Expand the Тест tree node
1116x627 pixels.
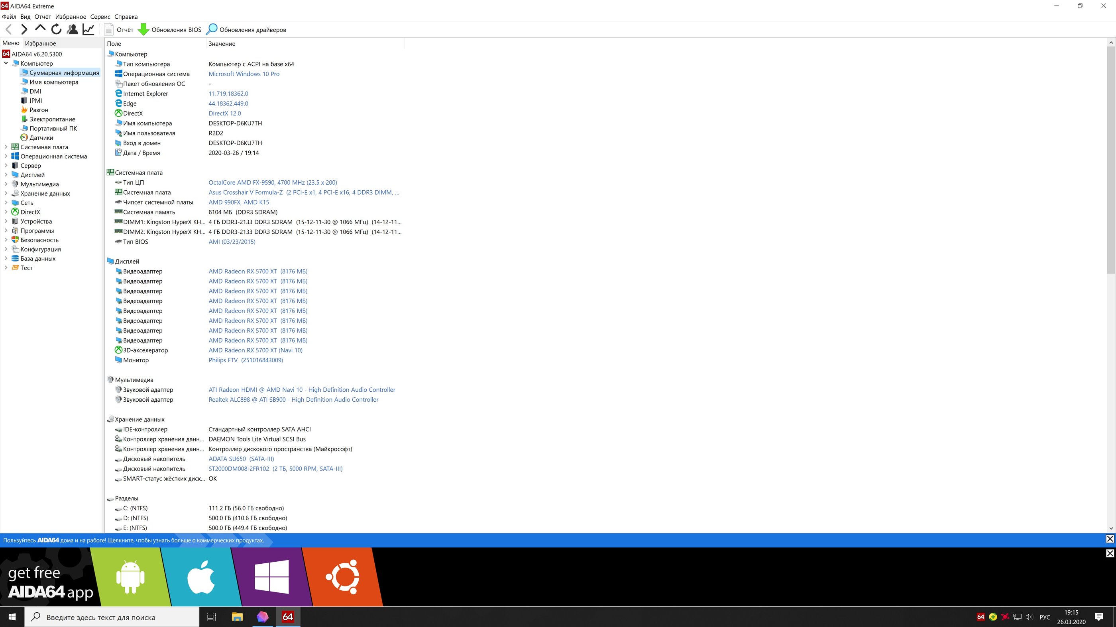tap(6, 268)
